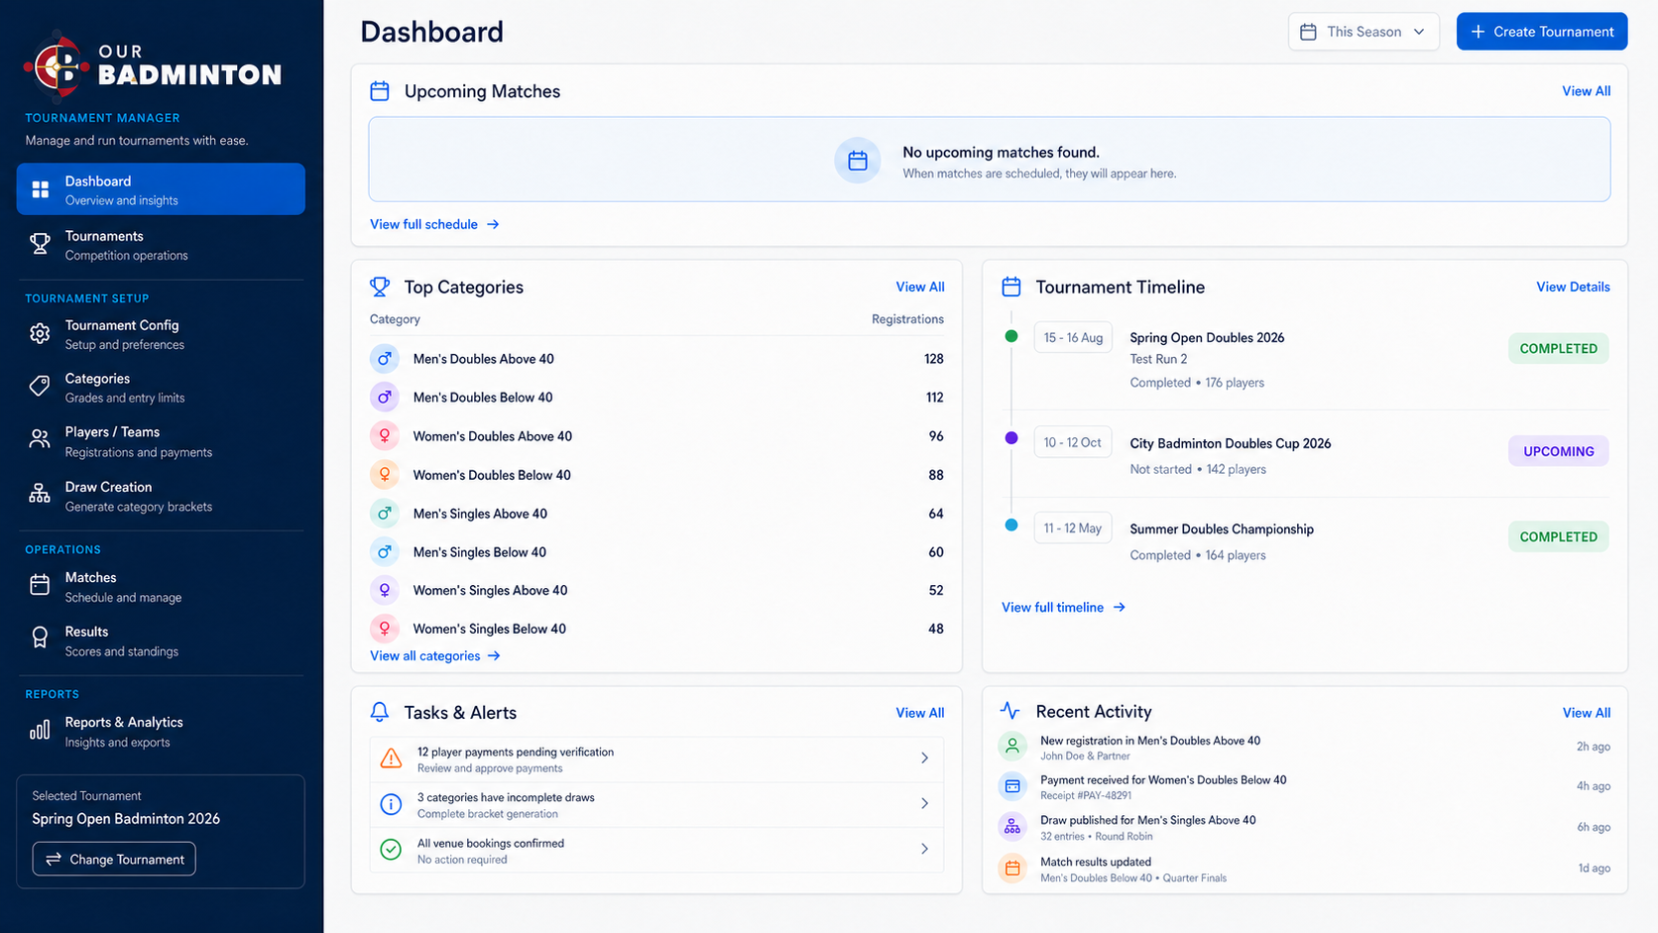Click the Our Badminton logo icon
Screen dimensions: 1658x933
[58, 66]
